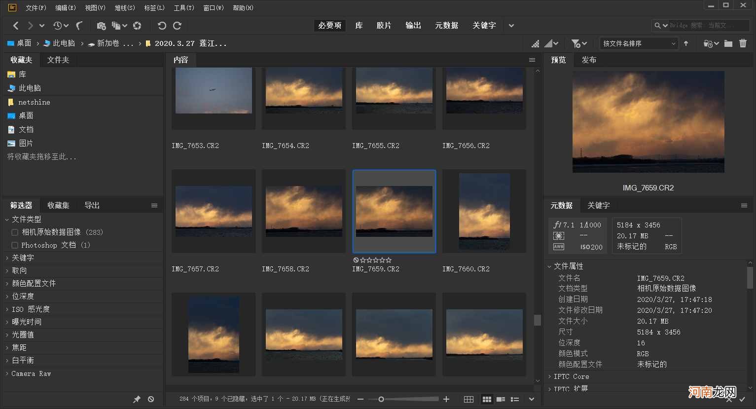Select thumbnail IMG_7660.CR2
This screenshot has width=756, height=409.
point(484,211)
